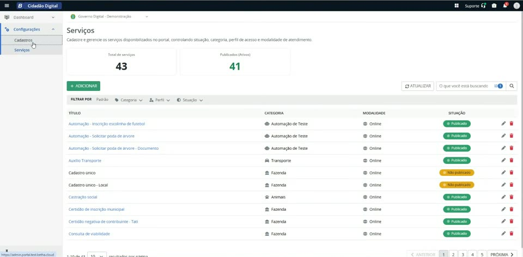This screenshot has width=523, height=257.
Task: Open the apps grid icon in header
Action: pos(457,5)
